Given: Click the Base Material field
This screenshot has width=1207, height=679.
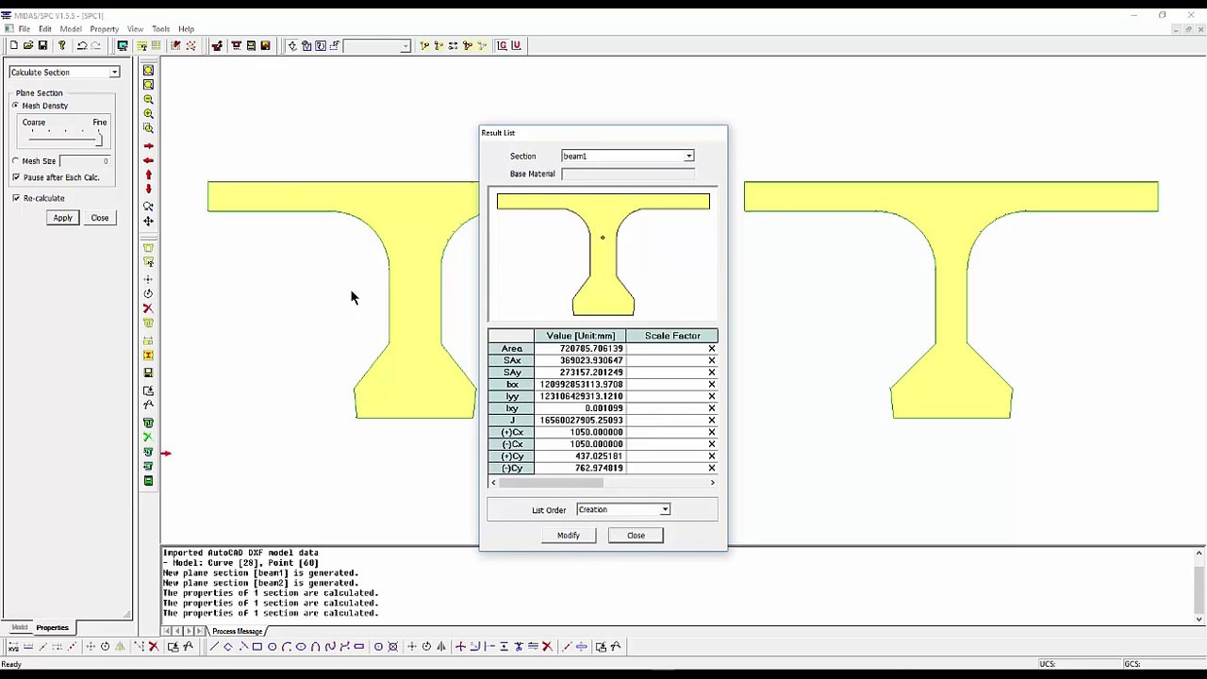Looking at the screenshot, I should [627, 174].
